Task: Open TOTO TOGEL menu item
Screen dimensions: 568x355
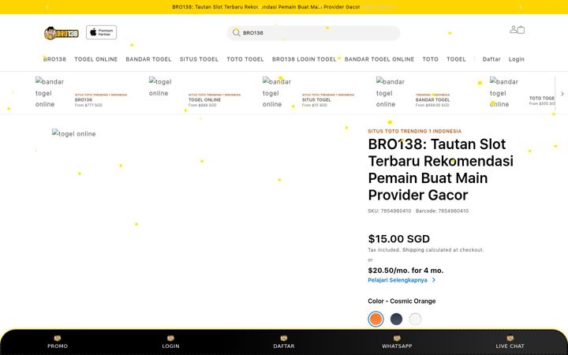Action: 245,59
